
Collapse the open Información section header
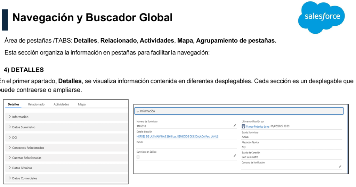click(146, 111)
